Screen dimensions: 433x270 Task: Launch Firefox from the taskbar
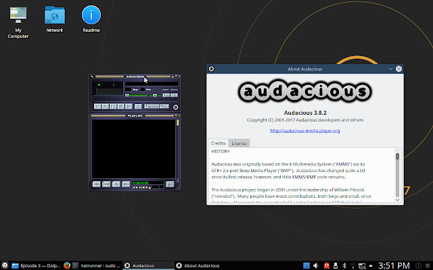coord(67,265)
